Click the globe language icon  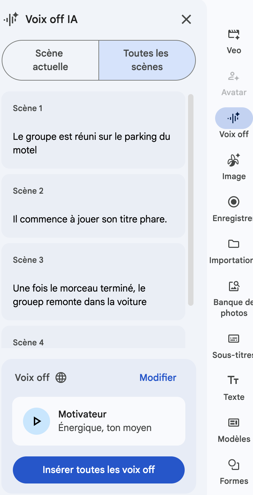tap(61, 378)
